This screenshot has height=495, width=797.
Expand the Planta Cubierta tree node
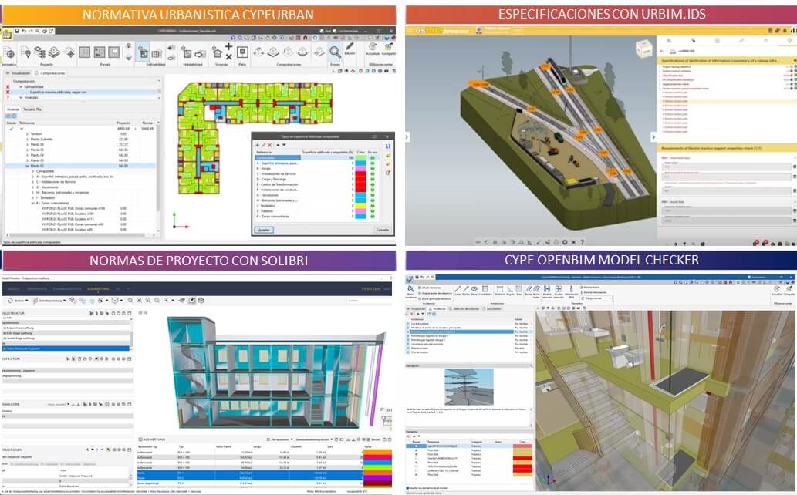click(28, 139)
